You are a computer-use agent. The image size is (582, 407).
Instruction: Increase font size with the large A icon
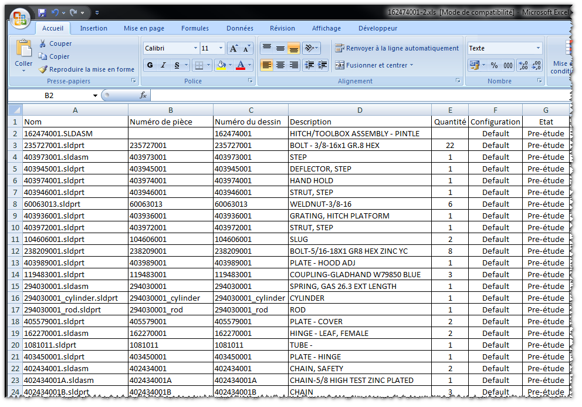coord(234,49)
